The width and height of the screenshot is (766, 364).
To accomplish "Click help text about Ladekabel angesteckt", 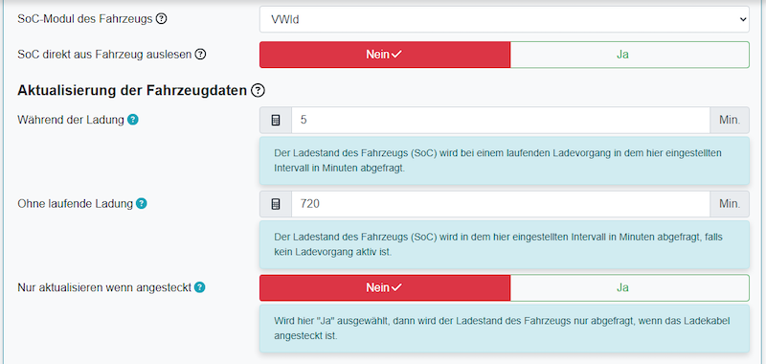I will (505, 329).
